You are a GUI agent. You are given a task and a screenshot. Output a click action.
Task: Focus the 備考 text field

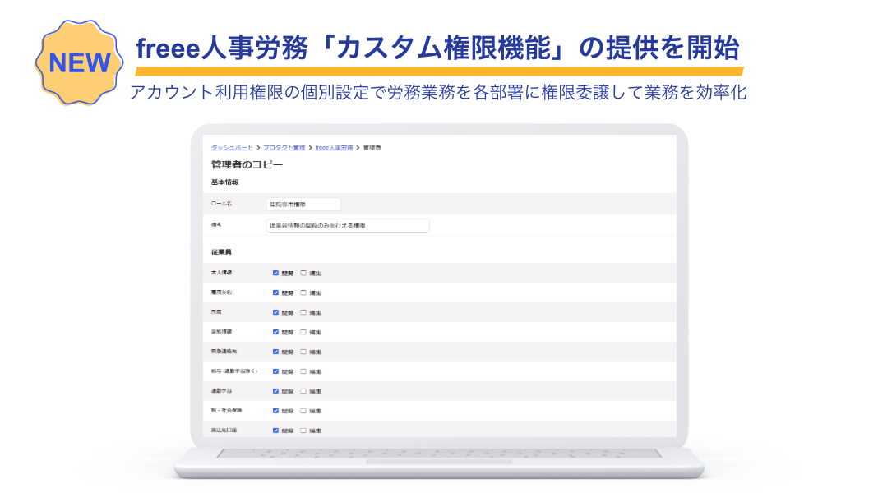coord(348,225)
